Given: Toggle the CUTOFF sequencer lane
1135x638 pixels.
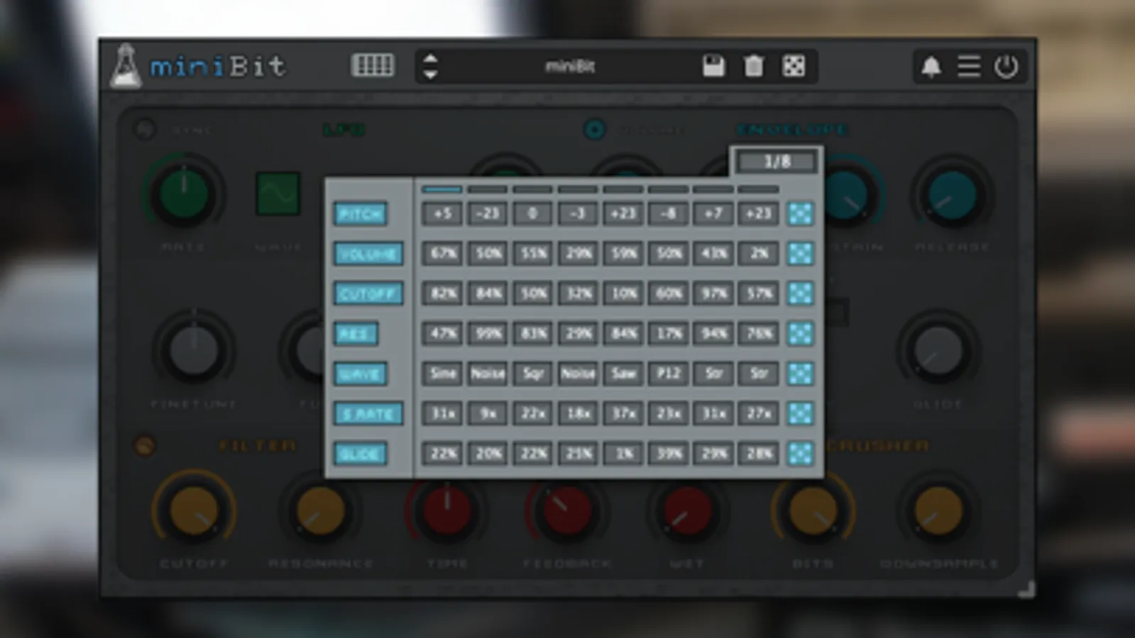Looking at the screenshot, I should 368,293.
